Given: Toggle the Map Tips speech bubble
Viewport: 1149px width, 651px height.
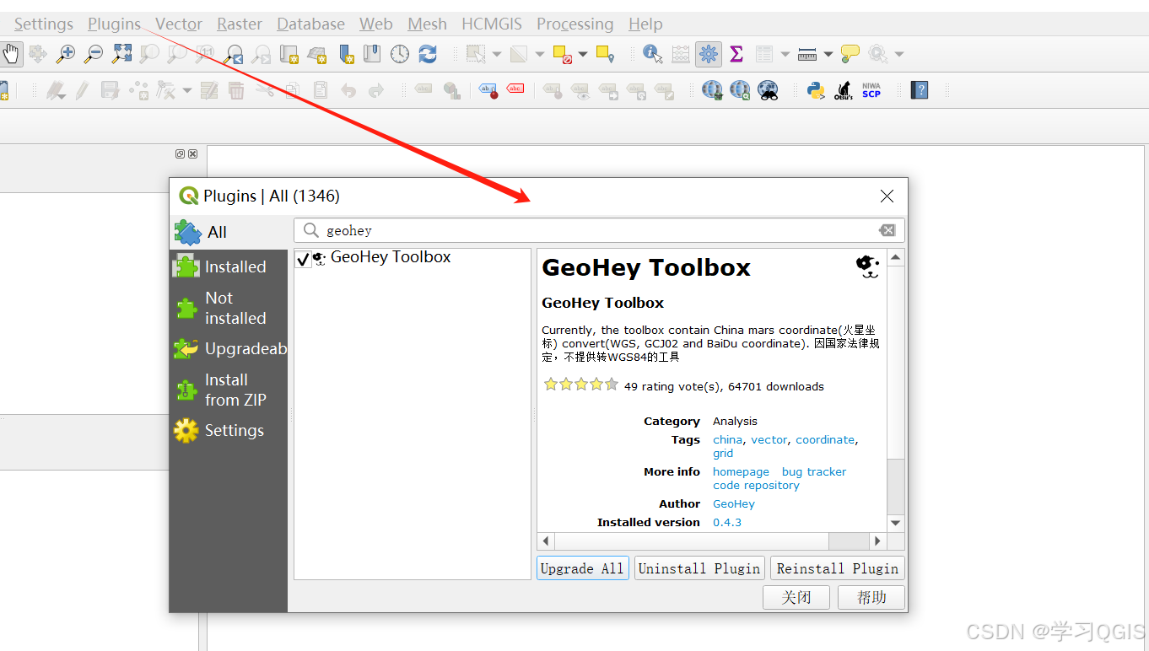Looking at the screenshot, I should [x=850, y=54].
